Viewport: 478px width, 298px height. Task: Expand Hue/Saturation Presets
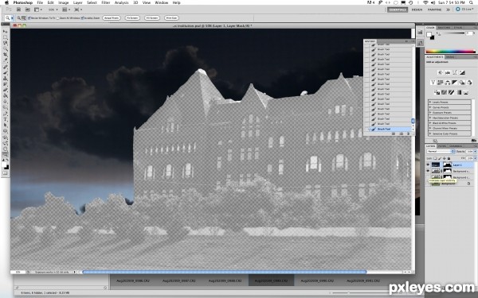430,118
